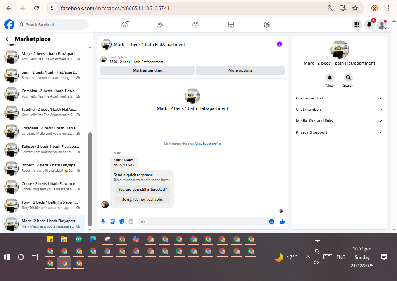Select Mark conversation in list
This screenshot has height=281, width=397.
[44, 224]
